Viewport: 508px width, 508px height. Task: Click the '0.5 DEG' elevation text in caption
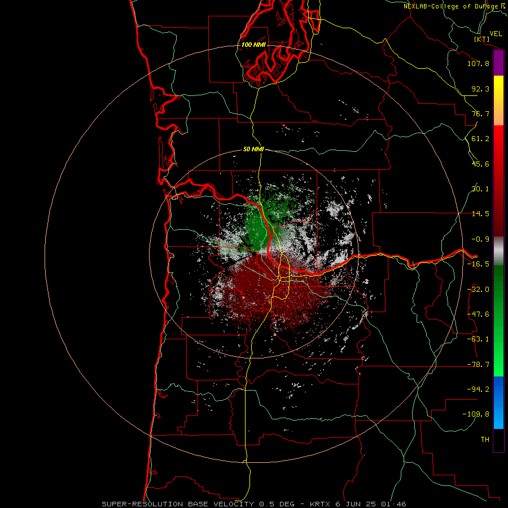[277, 504]
